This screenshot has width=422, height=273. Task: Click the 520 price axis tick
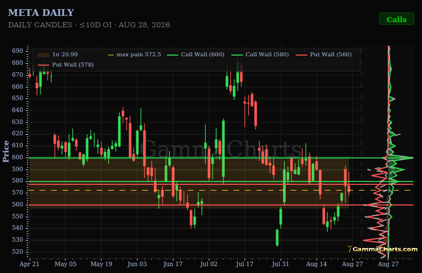(x=18, y=252)
